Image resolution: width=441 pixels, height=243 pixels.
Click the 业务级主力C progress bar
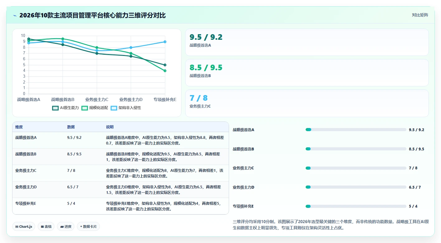click(x=356, y=168)
